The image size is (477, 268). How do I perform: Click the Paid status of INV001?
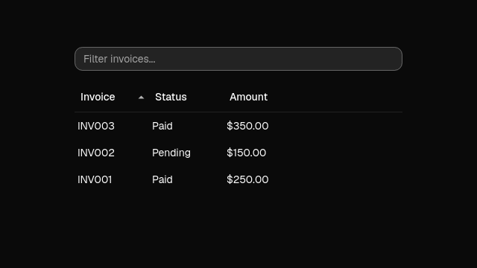[x=162, y=179]
